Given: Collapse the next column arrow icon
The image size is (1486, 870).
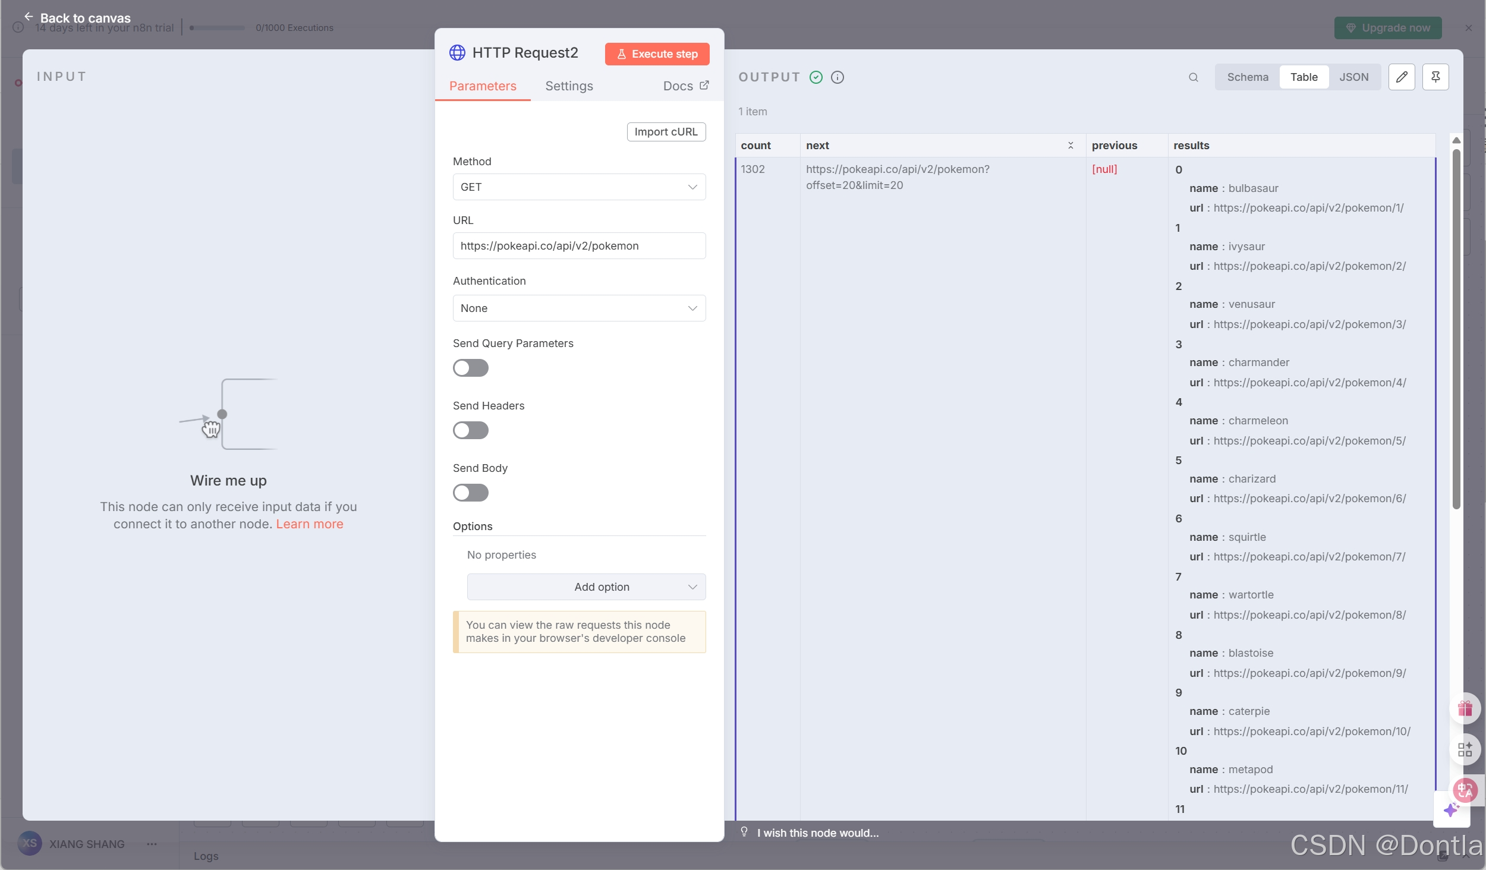Looking at the screenshot, I should [x=1071, y=146].
